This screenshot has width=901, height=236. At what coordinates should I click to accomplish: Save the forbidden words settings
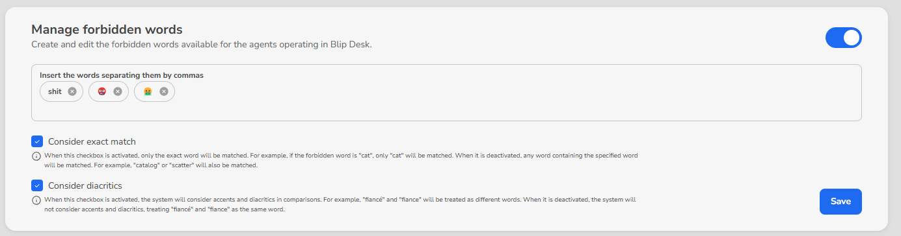[x=840, y=202]
